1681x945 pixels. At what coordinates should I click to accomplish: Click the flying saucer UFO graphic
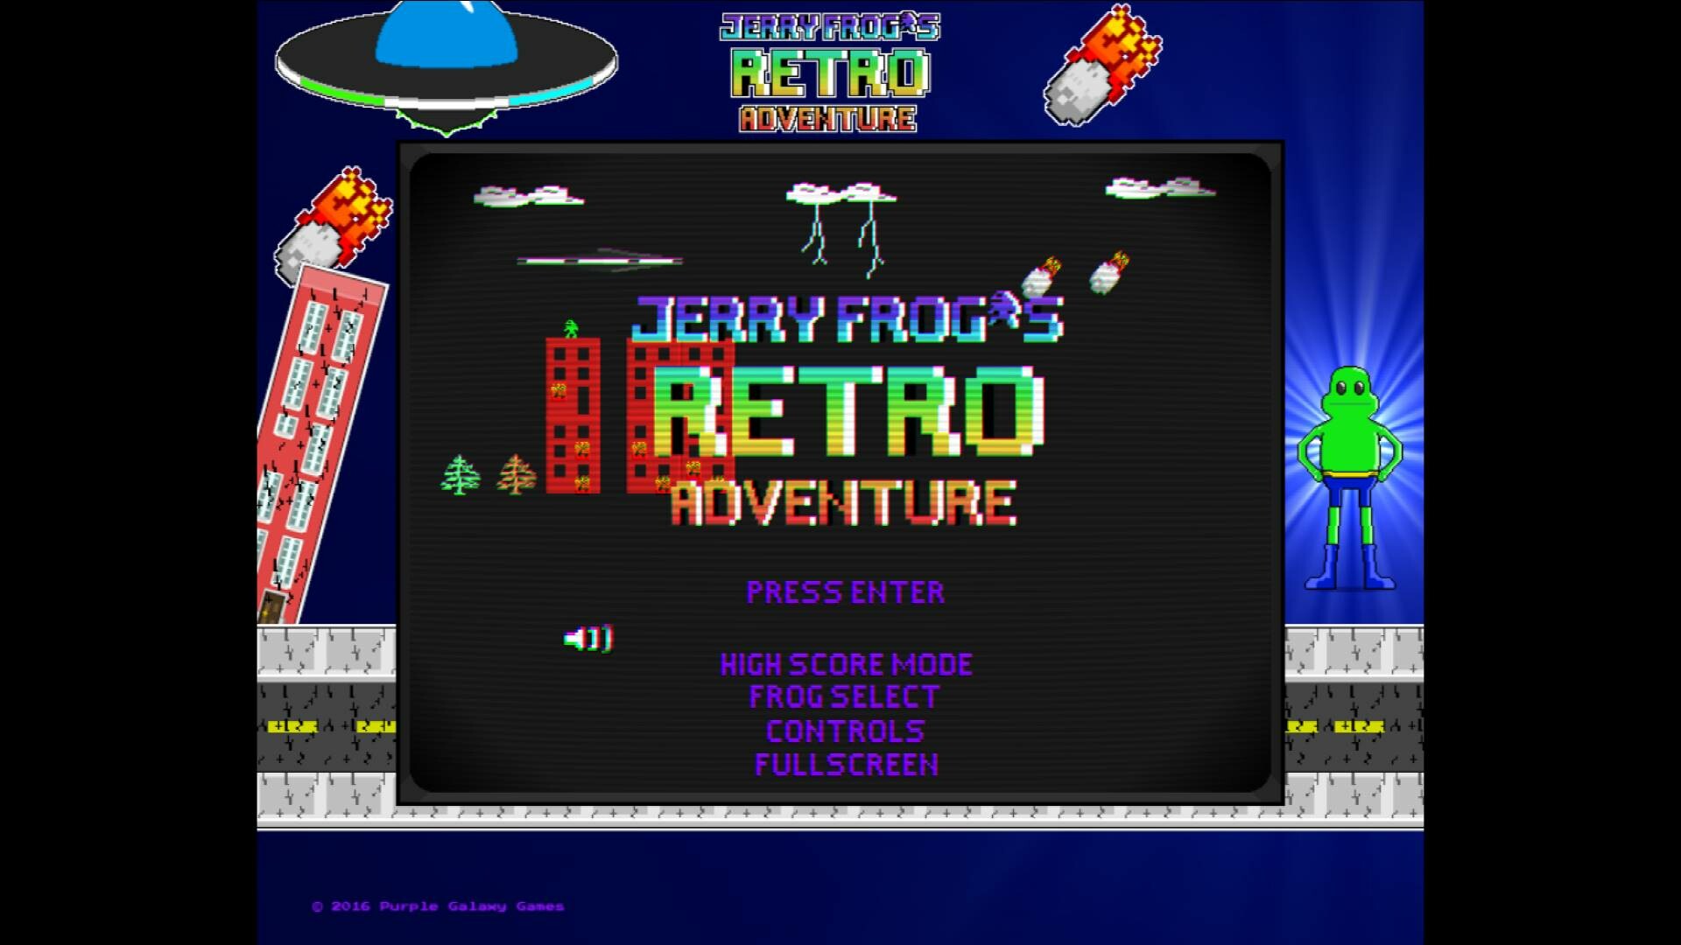[x=447, y=66]
